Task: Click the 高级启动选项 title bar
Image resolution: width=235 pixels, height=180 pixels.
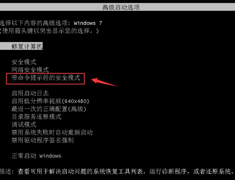Action: point(117,7)
